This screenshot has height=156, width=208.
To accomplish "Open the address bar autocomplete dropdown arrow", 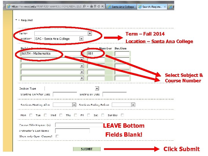I will pos(88,6).
